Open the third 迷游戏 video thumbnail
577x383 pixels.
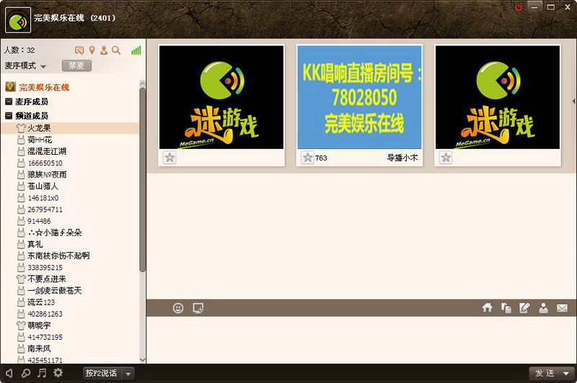tap(498, 97)
